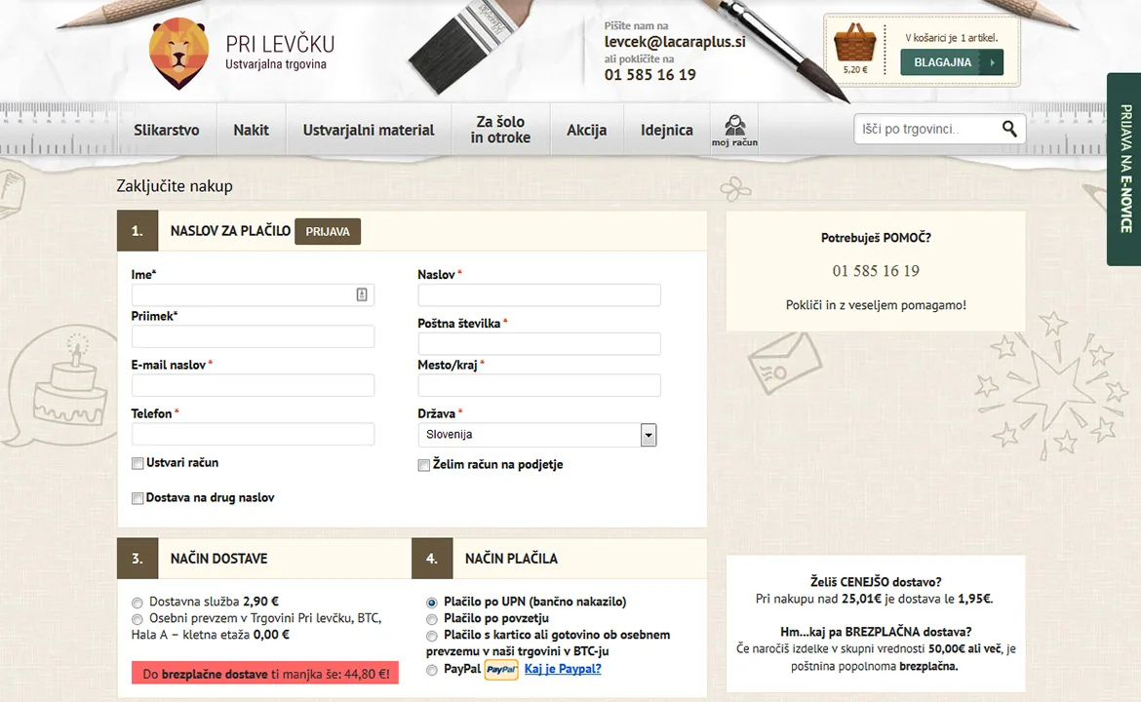This screenshot has width=1141, height=702.
Task: Focus the E-mail naslov field
Action: (x=253, y=385)
